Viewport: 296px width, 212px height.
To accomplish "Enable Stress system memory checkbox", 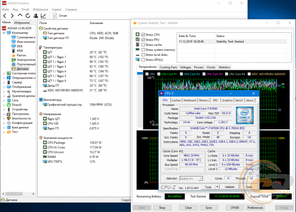I will [x=143, y=50].
